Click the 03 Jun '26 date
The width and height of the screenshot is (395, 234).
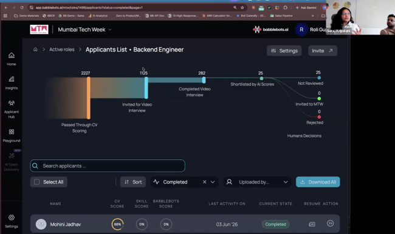[227, 224]
